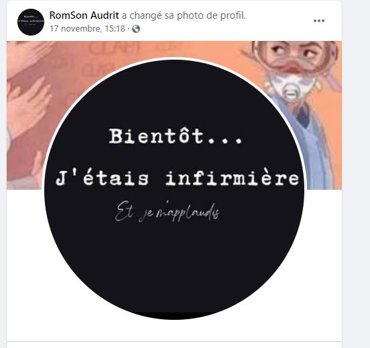370x348 pixels.
Task: Click the handwritten 'Et je m'applaudis' text
Action: pos(168,211)
